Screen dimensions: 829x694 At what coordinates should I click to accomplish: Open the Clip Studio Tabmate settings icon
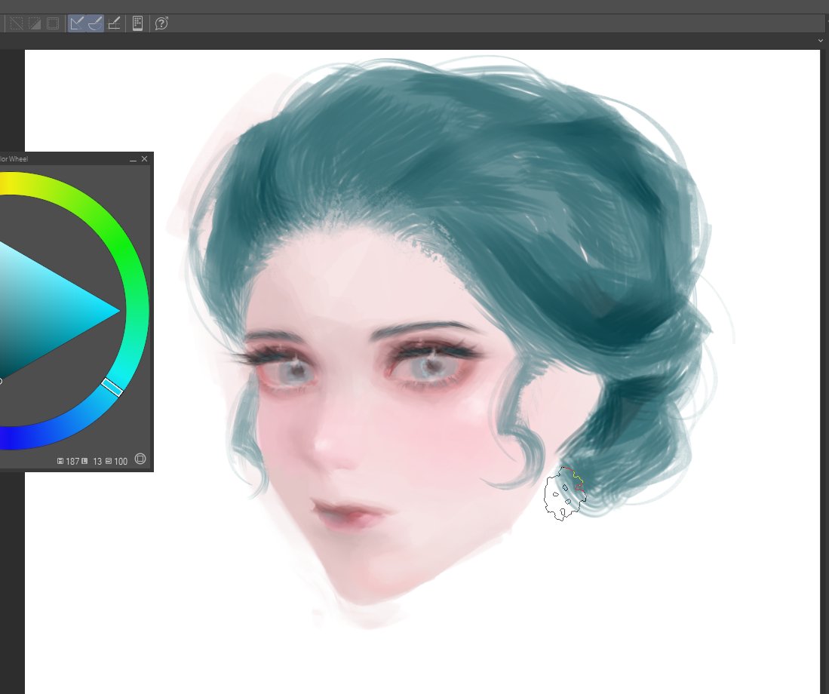137,23
